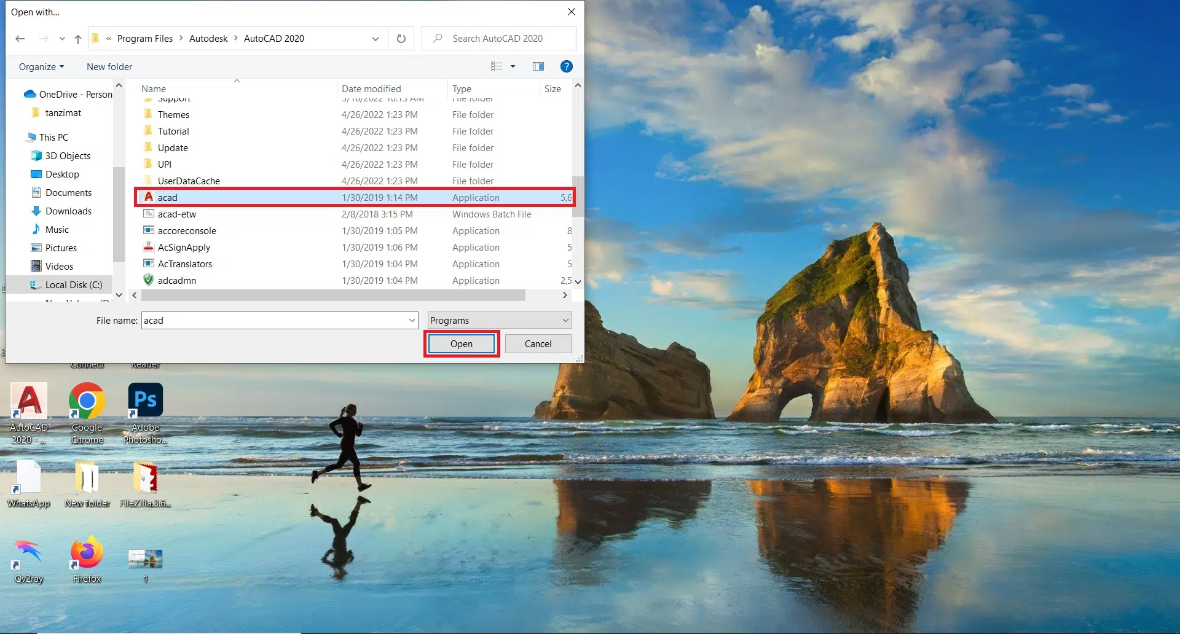
Task: Open the change view options dropdown
Action: (513, 66)
